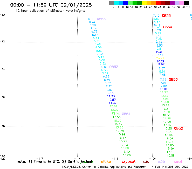Click the cryosat time label 0852

coord(179,128)
